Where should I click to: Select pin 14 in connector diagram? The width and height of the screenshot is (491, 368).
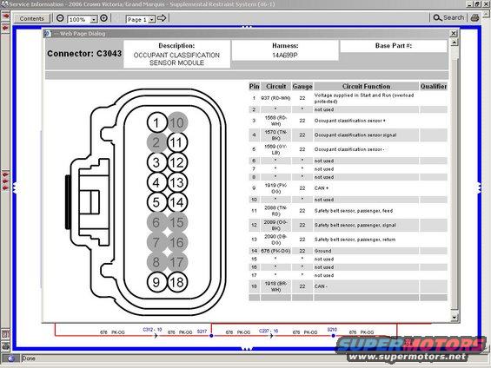pos(177,202)
